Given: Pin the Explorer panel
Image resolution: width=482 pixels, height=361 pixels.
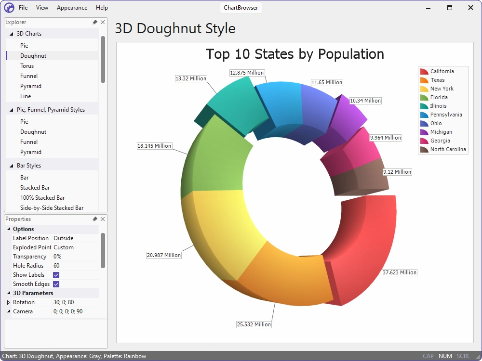Looking at the screenshot, I should pos(95,22).
